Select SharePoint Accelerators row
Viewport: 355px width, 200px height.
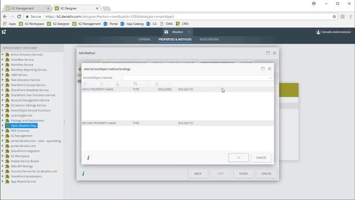point(26,177)
